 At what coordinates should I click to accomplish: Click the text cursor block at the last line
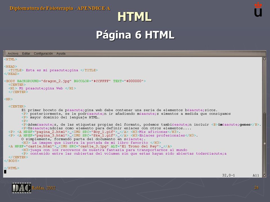[5, 171]
